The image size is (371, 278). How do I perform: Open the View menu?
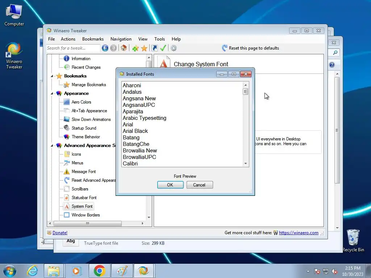(143, 39)
